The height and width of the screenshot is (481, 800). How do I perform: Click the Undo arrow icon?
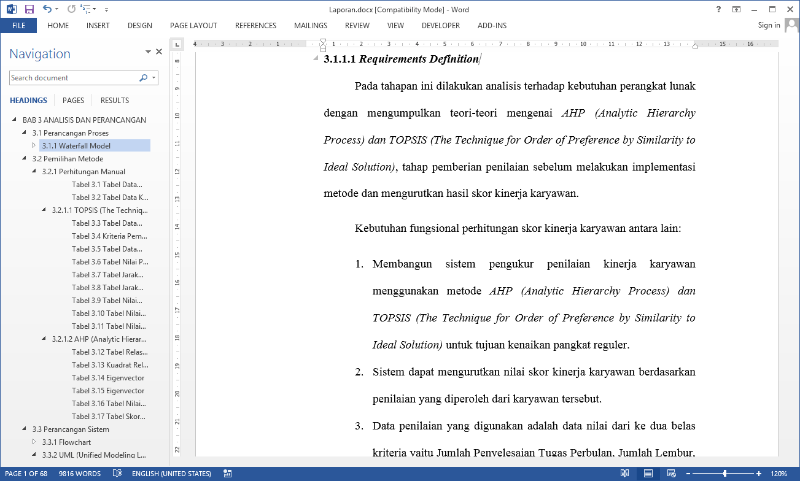[x=47, y=9]
